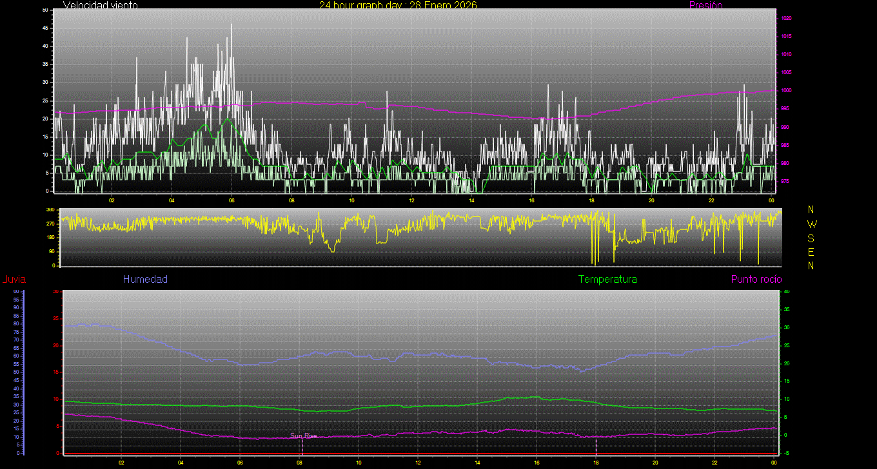Click the S compass direction label
Image resolution: width=877 pixels, height=469 pixels.
pyautogui.click(x=811, y=238)
